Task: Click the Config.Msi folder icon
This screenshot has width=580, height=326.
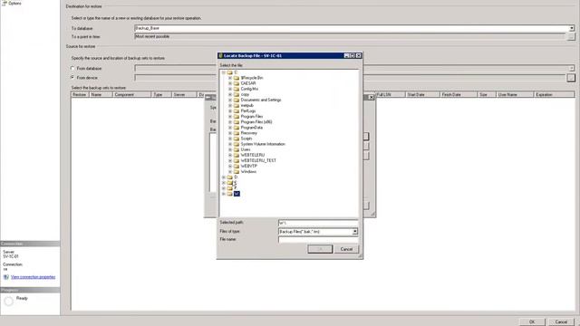Action: pyautogui.click(x=237, y=89)
